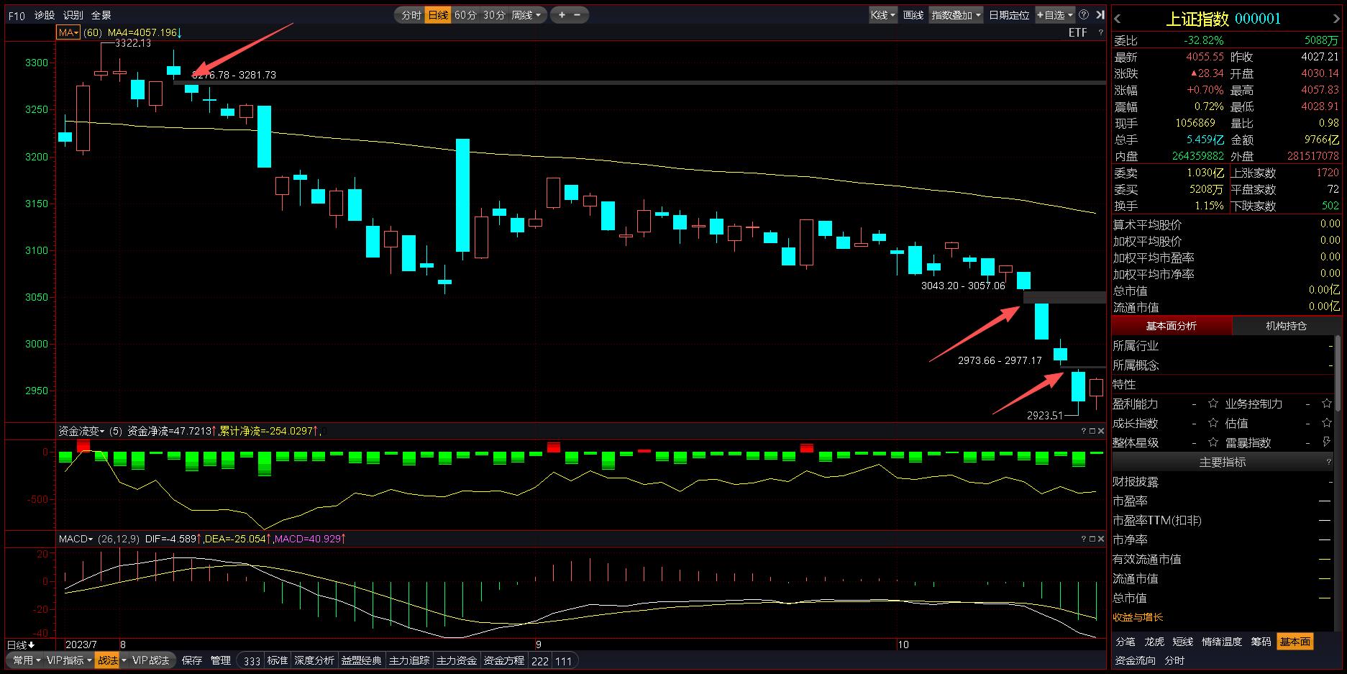The width and height of the screenshot is (1347, 674).
Task: Click the help question mark in top toolbar
Action: point(1084,15)
